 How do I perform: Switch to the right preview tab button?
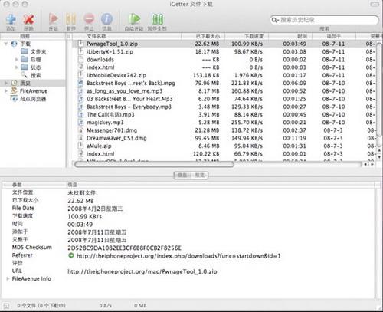pyautogui.click(x=199, y=176)
